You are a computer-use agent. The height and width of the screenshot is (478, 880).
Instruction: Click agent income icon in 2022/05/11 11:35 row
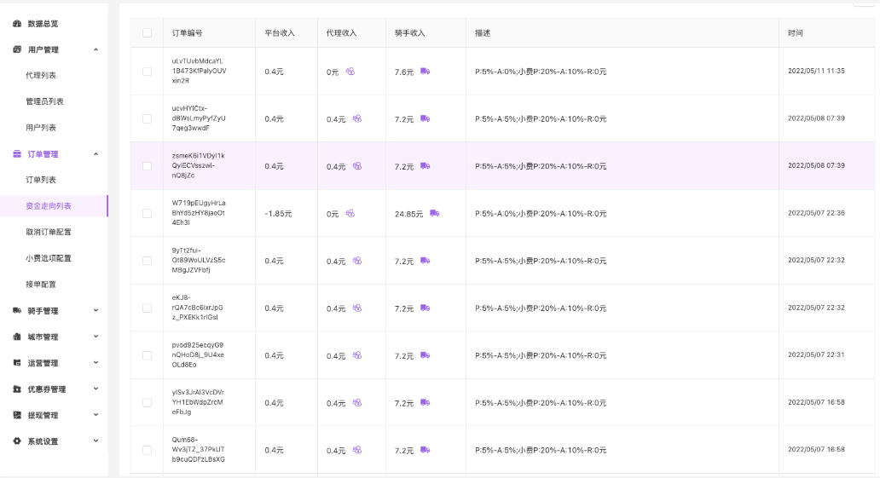click(x=350, y=72)
